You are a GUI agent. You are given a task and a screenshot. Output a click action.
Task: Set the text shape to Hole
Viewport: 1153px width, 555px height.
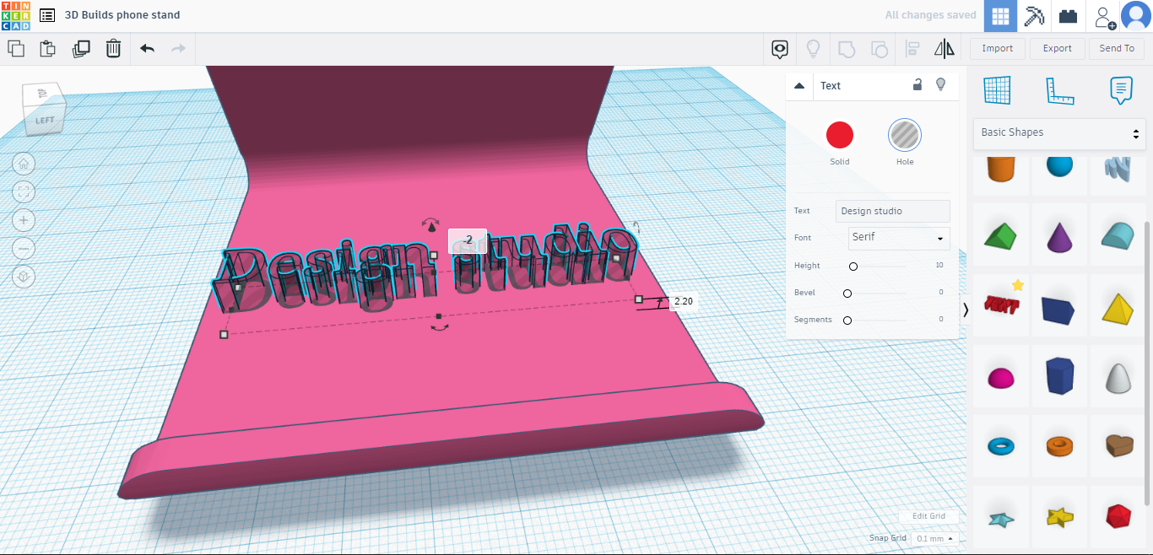click(904, 135)
